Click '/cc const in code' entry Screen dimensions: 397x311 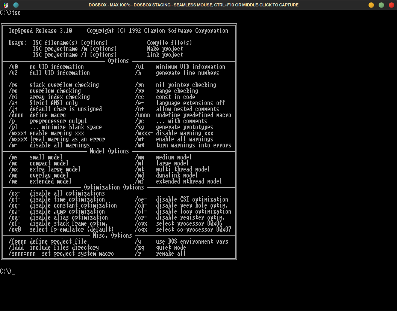pyautogui.click(x=165, y=97)
